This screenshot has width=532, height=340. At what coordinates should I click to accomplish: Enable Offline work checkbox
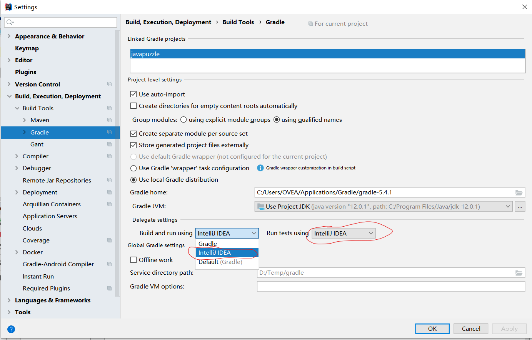coord(133,260)
